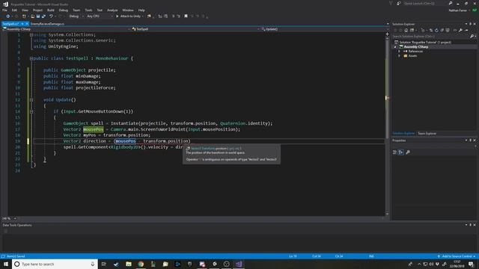Click the highlighted mousePos variable on line 17
Viewport: 479px width, 269px height.
(93, 129)
